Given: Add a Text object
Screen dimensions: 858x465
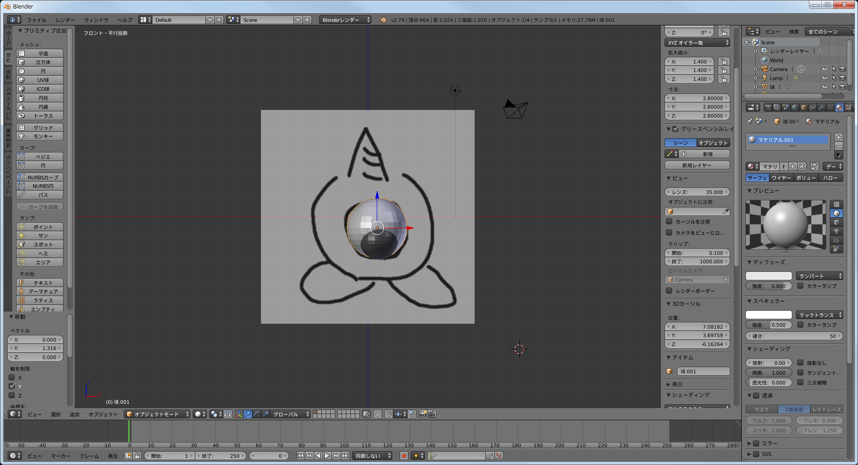Looking at the screenshot, I should click(40, 283).
